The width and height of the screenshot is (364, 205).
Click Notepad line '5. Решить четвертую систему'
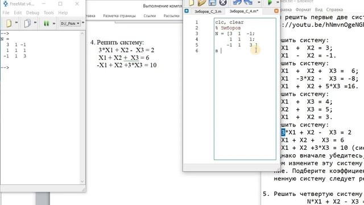(x=312, y=194)
